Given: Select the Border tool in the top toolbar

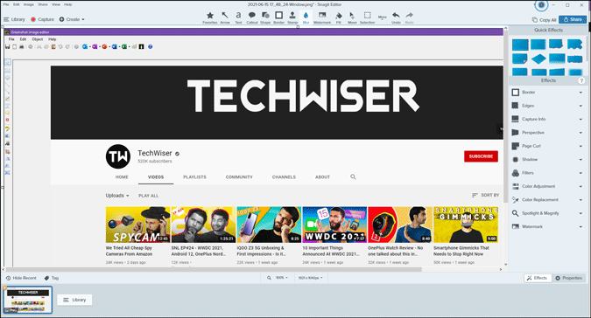Looking at the screenshot, I should click(279, 17).
